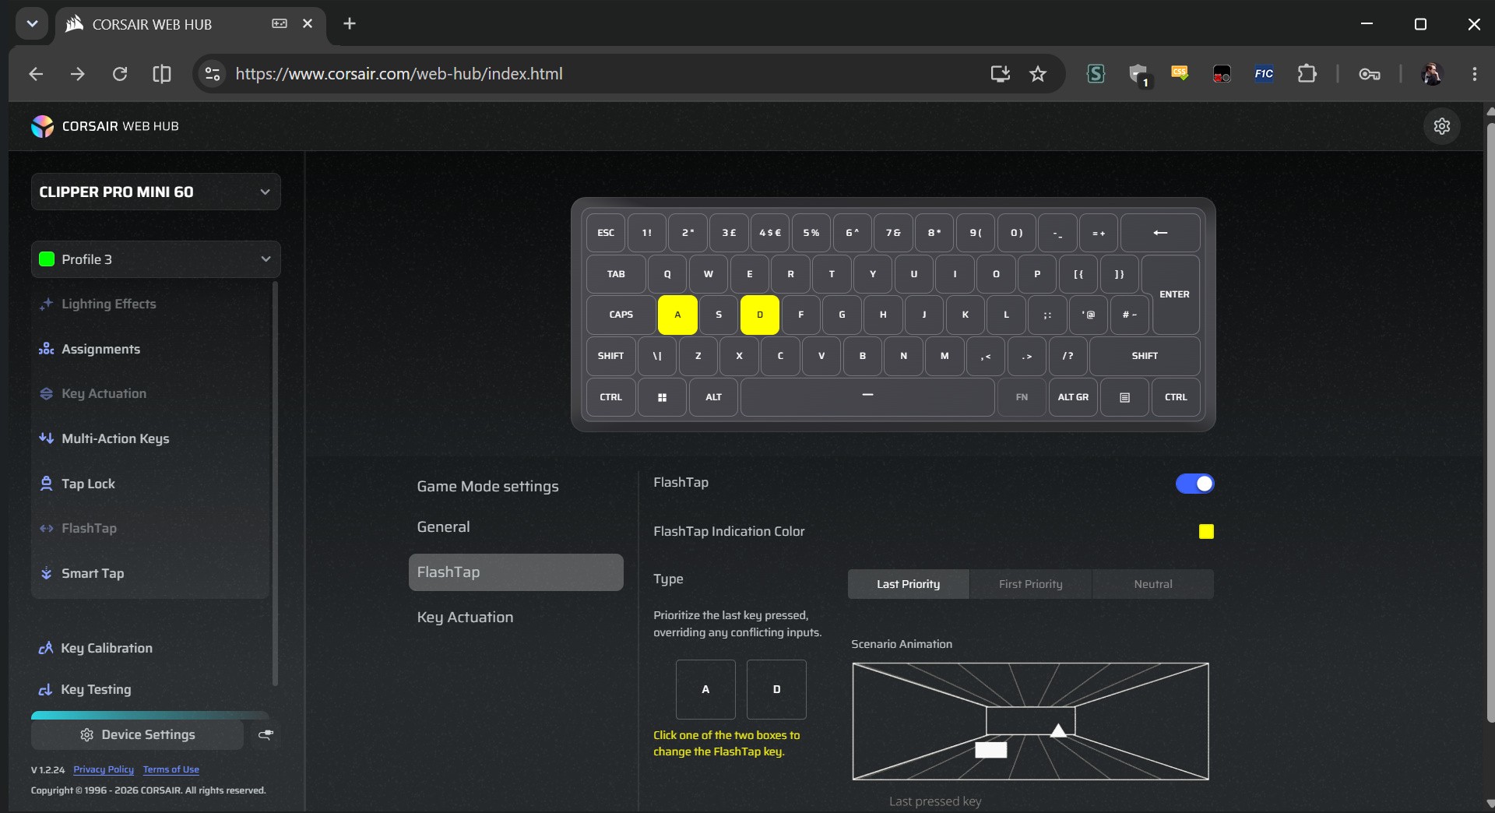Click the Key Calibration icon
Image resolution: width=1495 pixels, height=813 pixels.
coord(45,648)
